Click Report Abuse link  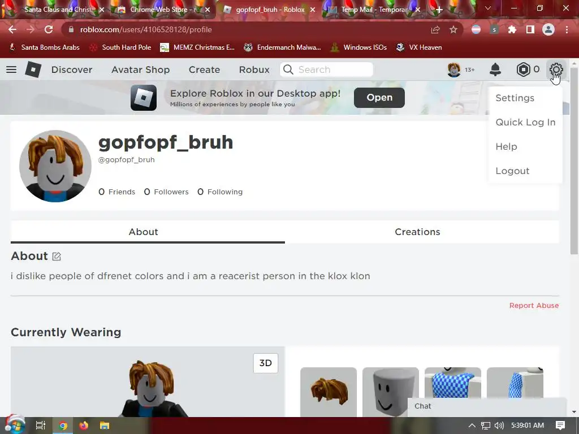click(x=534, y=306)
